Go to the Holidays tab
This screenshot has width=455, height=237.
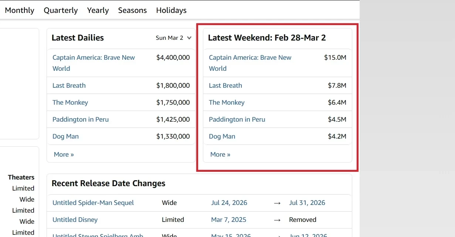(x=171, y=10)
